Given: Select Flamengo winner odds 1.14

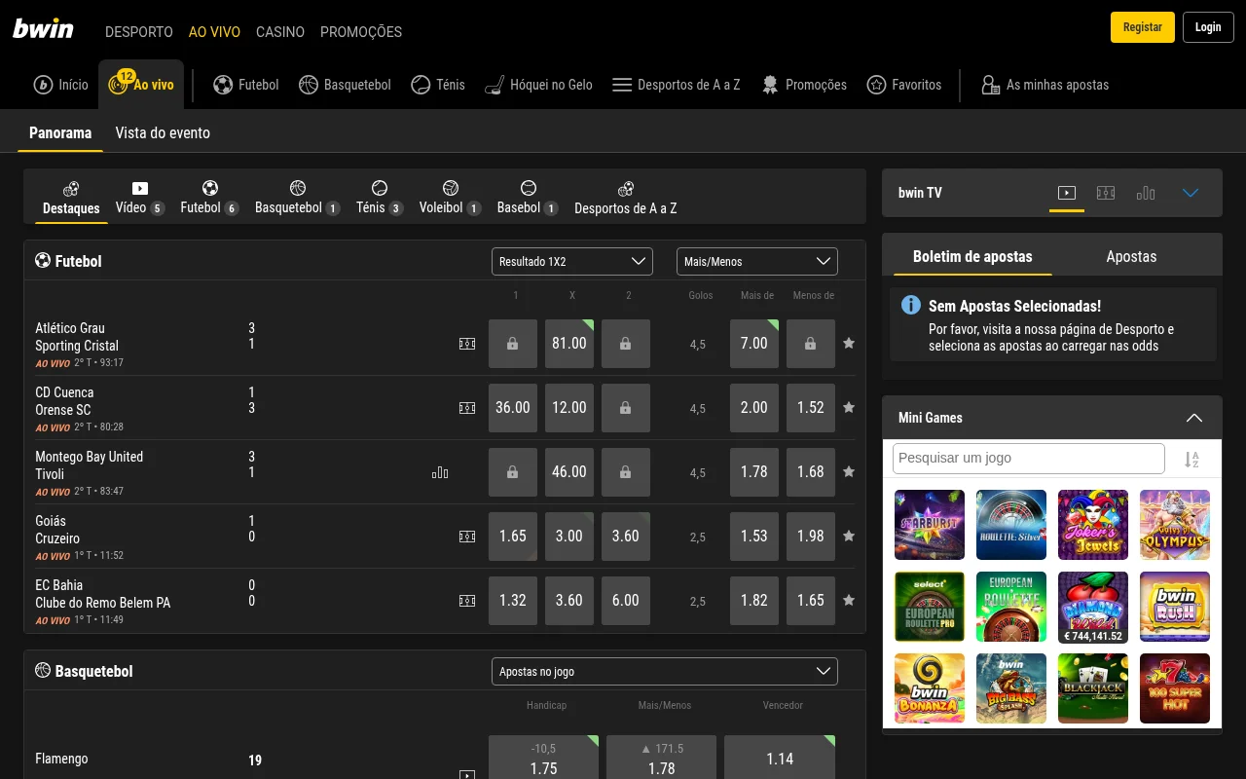Looking at the screenshot, I should tap(780, 759).
